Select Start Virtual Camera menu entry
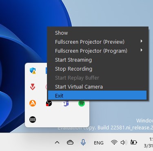Image resolution: width=153 pixels, height=151 pixels. [97, 87]
